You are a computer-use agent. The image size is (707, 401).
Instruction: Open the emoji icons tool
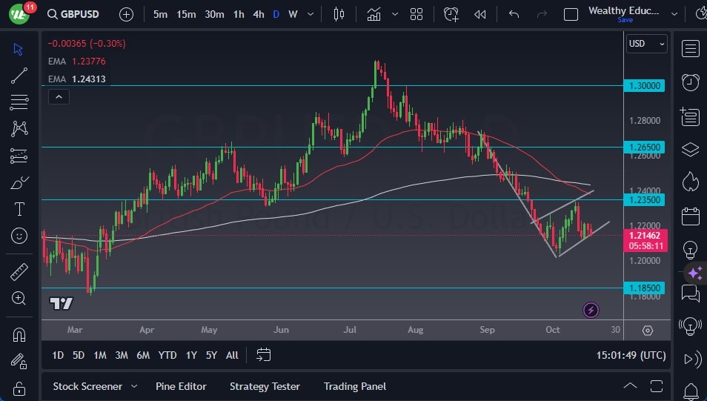coord(19,236)
